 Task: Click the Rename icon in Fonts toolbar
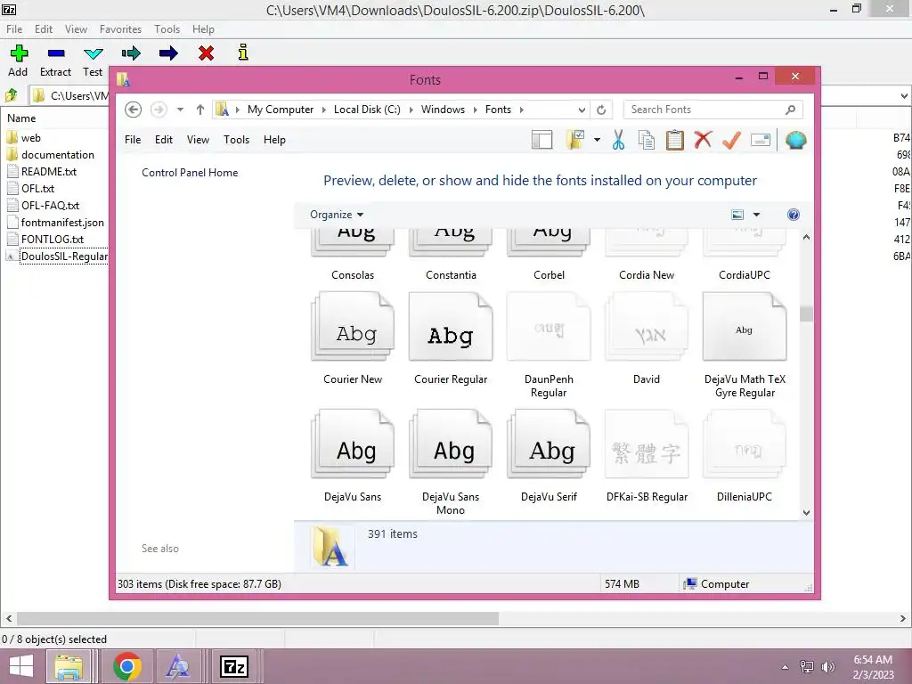761,140
